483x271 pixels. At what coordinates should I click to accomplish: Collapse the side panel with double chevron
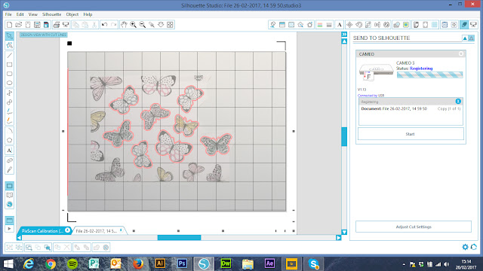(344, 35)
